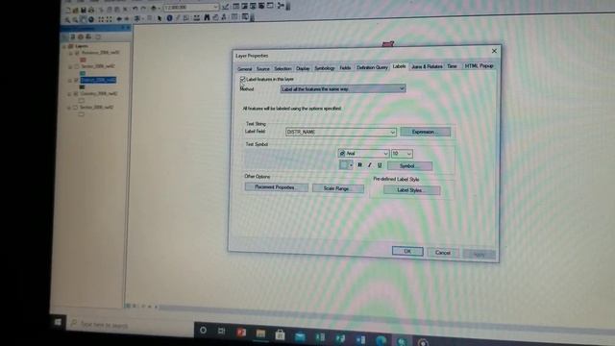Viewport: 615px width, 346px height.
Task: Select the Pan hand tool
Action: pyautogui.click(x=84, y=19)
